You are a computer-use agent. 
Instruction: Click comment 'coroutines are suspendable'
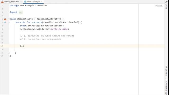click(x=44, y=39)
